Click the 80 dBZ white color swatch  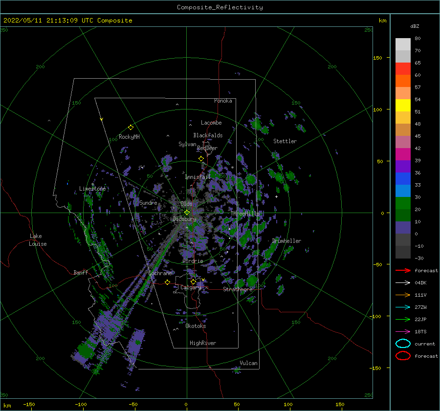[403, 44]
